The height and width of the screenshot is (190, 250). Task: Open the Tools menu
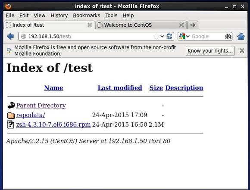111,16
